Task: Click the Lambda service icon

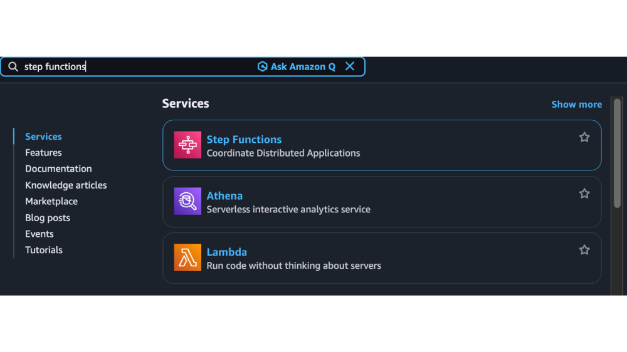Action: click(x=187, y=257)
